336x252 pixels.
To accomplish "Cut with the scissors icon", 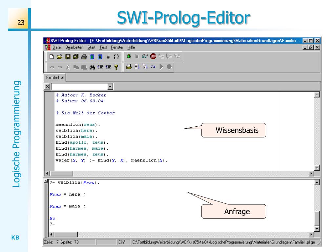I will point(68,67).
